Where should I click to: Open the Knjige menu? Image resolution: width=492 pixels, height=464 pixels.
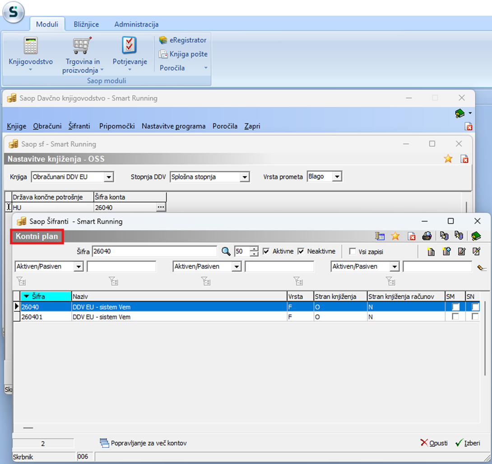tap(17, 127)
